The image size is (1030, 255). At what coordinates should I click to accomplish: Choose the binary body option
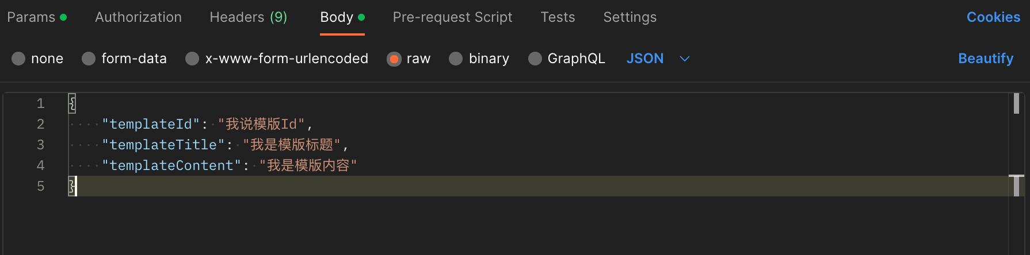tap(456, 59)
